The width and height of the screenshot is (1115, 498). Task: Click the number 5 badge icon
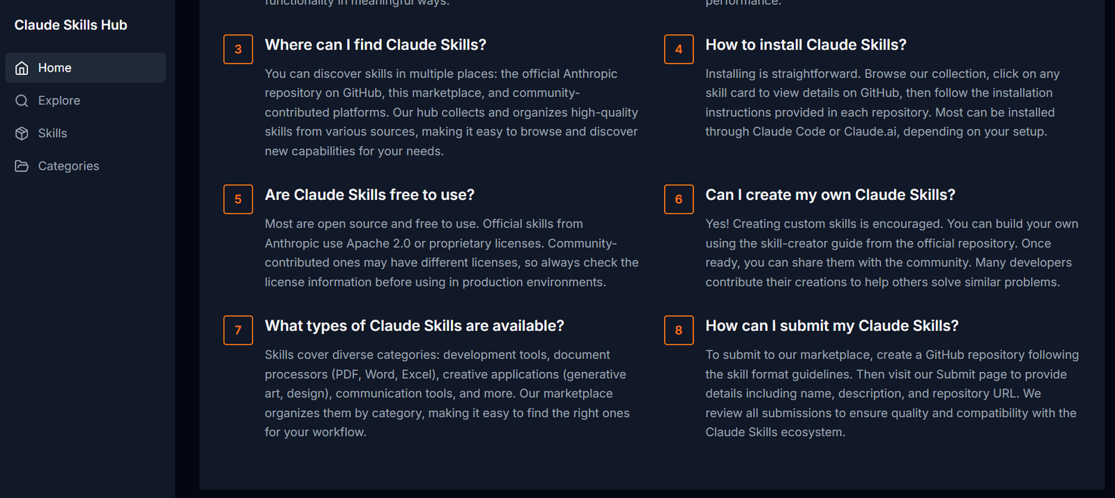point(238,200)
